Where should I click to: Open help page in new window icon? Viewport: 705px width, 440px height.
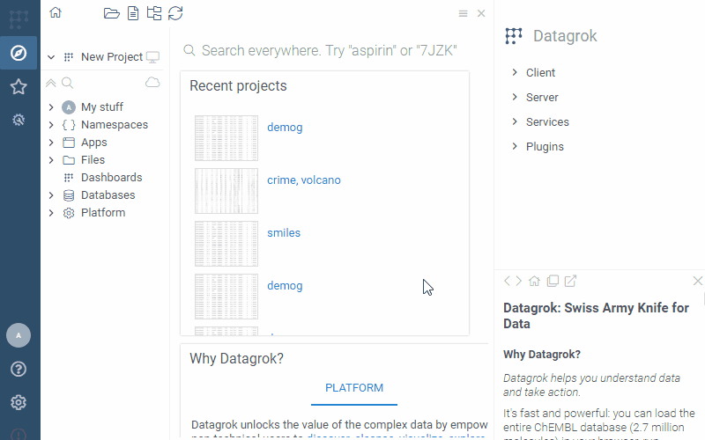tap(571, 282)
